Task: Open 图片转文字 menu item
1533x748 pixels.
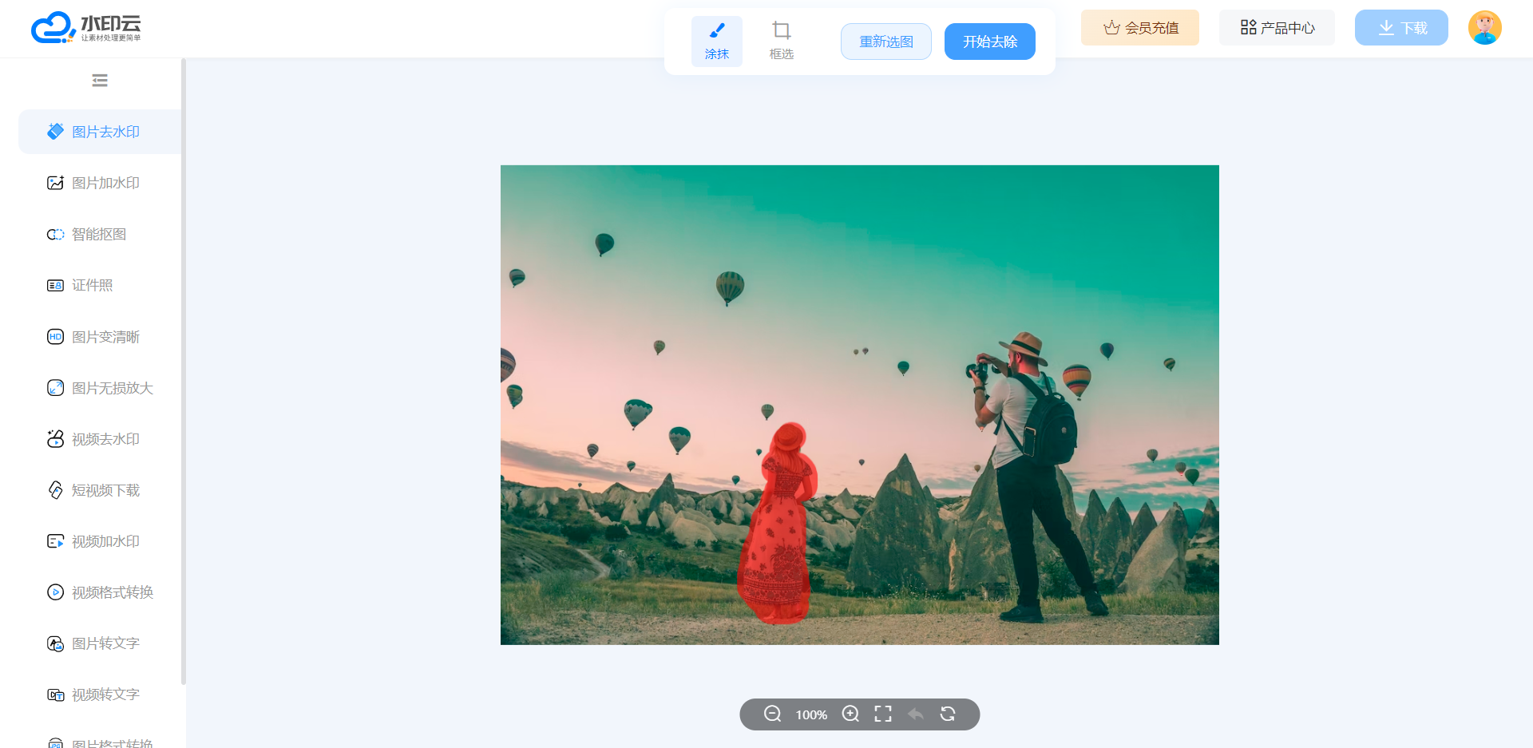Action: tap(100, 643)
